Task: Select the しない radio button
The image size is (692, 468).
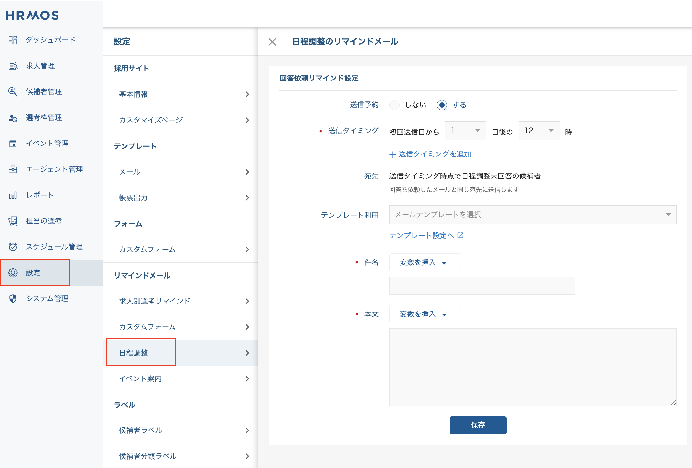Action: [394, 105]
